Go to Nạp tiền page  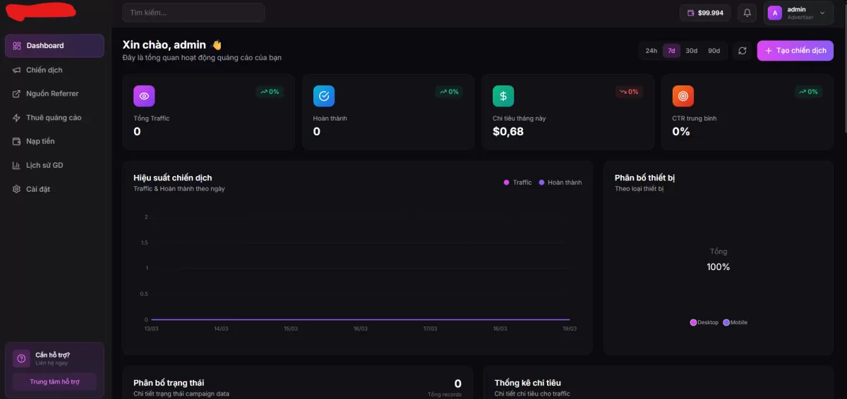(x=40, y=141)
